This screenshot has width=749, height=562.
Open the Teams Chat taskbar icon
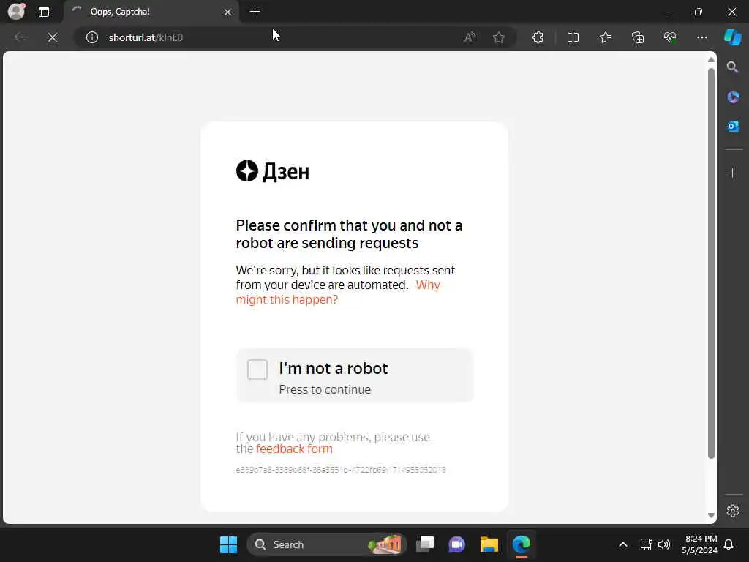click(x=457, y=544)
